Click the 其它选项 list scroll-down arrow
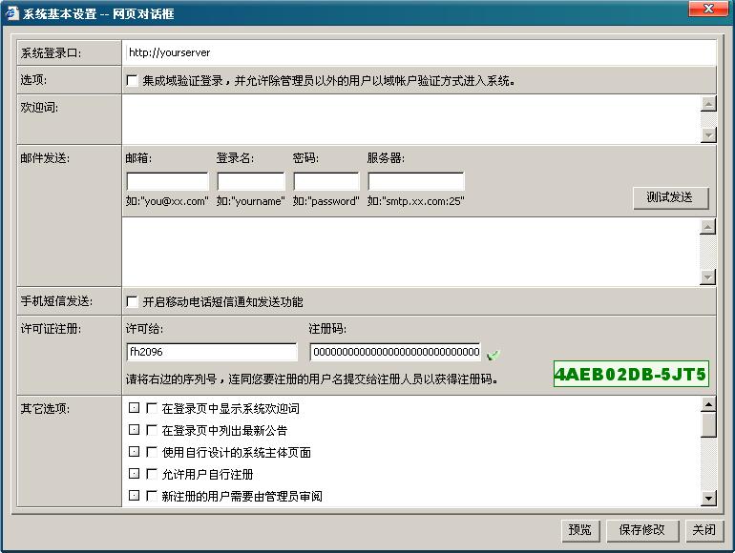The width and height of the screenshot is (735, 553). click(707, 498)
